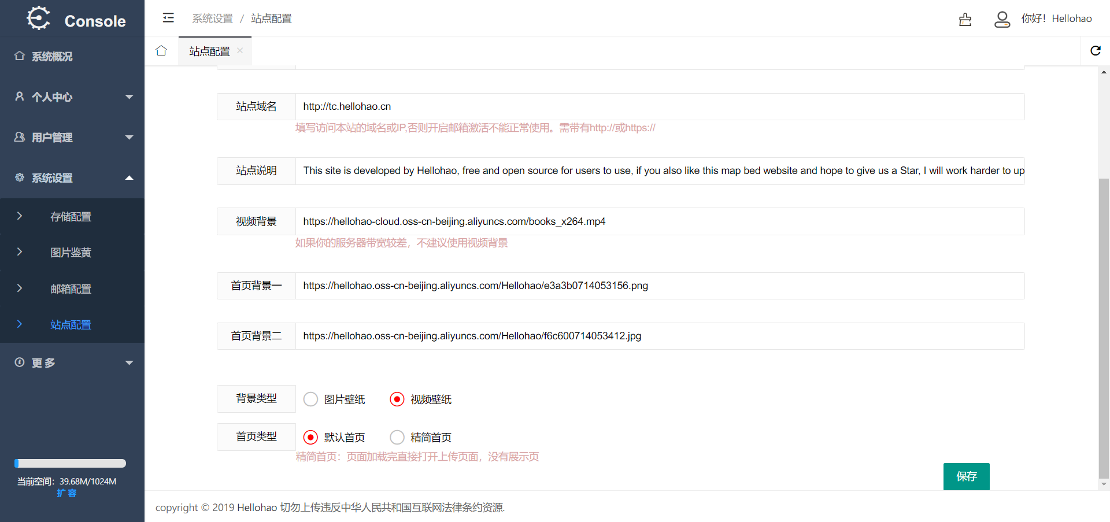
Task: Click the home icon tab
Action: click(x=161, y=51)
